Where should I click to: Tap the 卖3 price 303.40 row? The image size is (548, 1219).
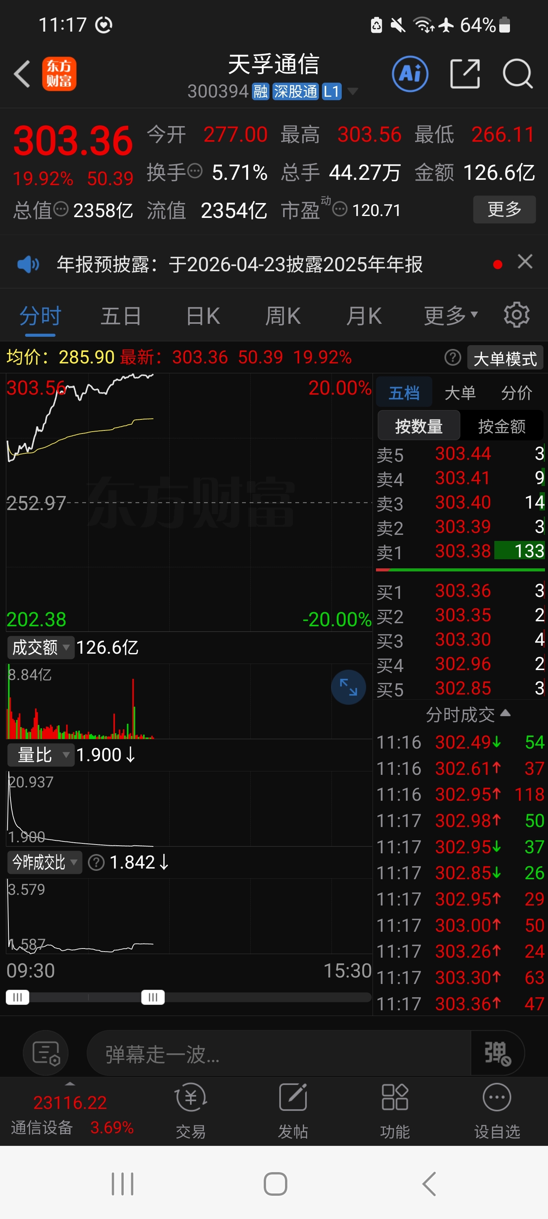tap(460, 502)
